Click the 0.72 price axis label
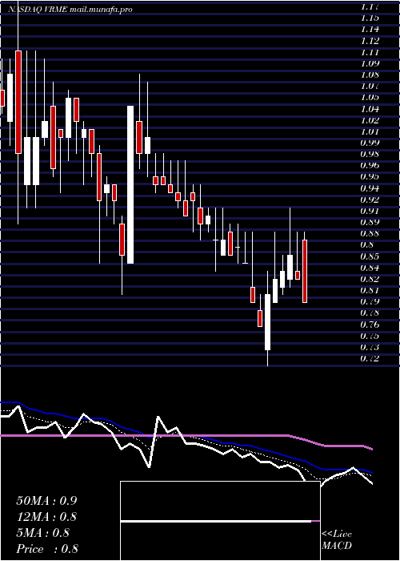Viewport: 400px width, 561px height. (x=370, y=358)
